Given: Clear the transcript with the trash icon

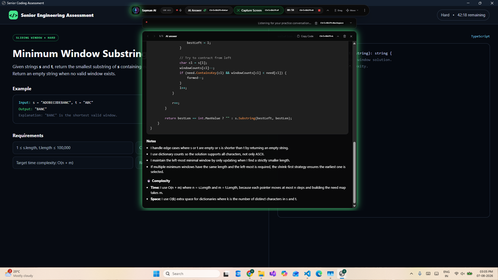Looking at the screenshot, I should click(316, 23).
